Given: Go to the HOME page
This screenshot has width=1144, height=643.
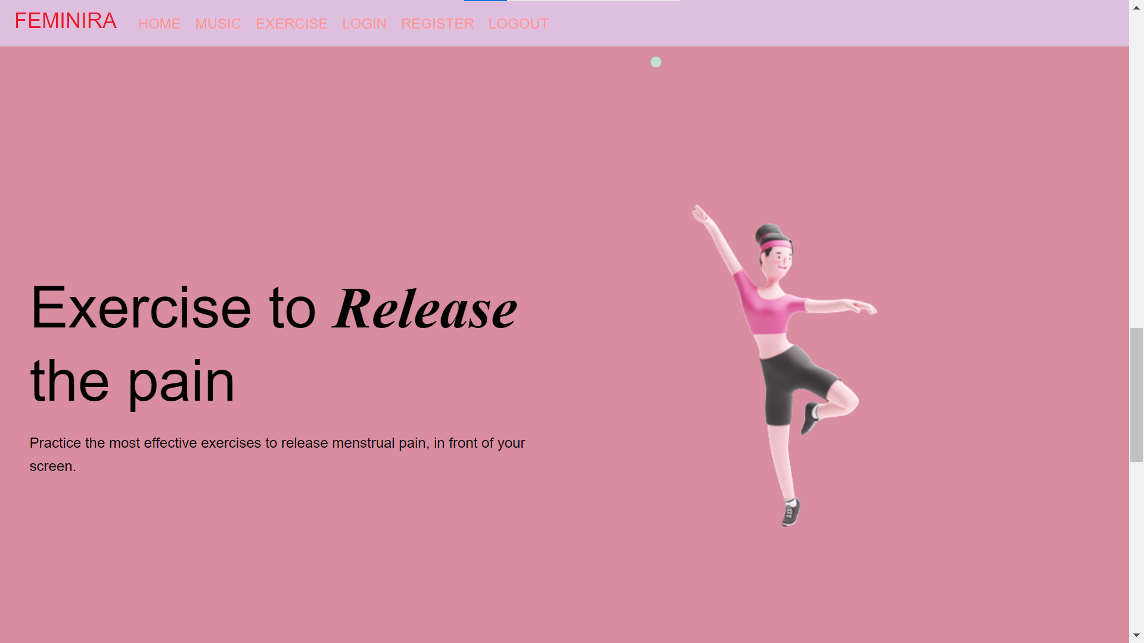Looking at the screenshot, I should click(159, 24).
